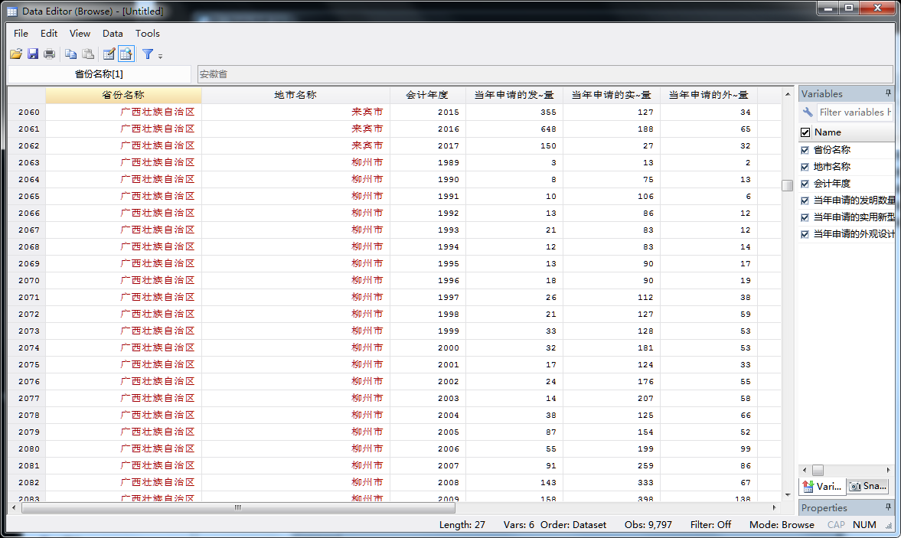The width and height of the screenshot is (901, 538).
Task: Copy selection with the copy icon
Action: tap(70, 54)
